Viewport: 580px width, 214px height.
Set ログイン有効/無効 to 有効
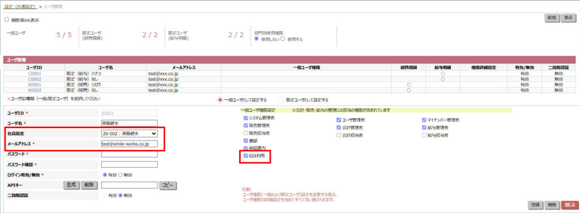(x=105, y=175)
